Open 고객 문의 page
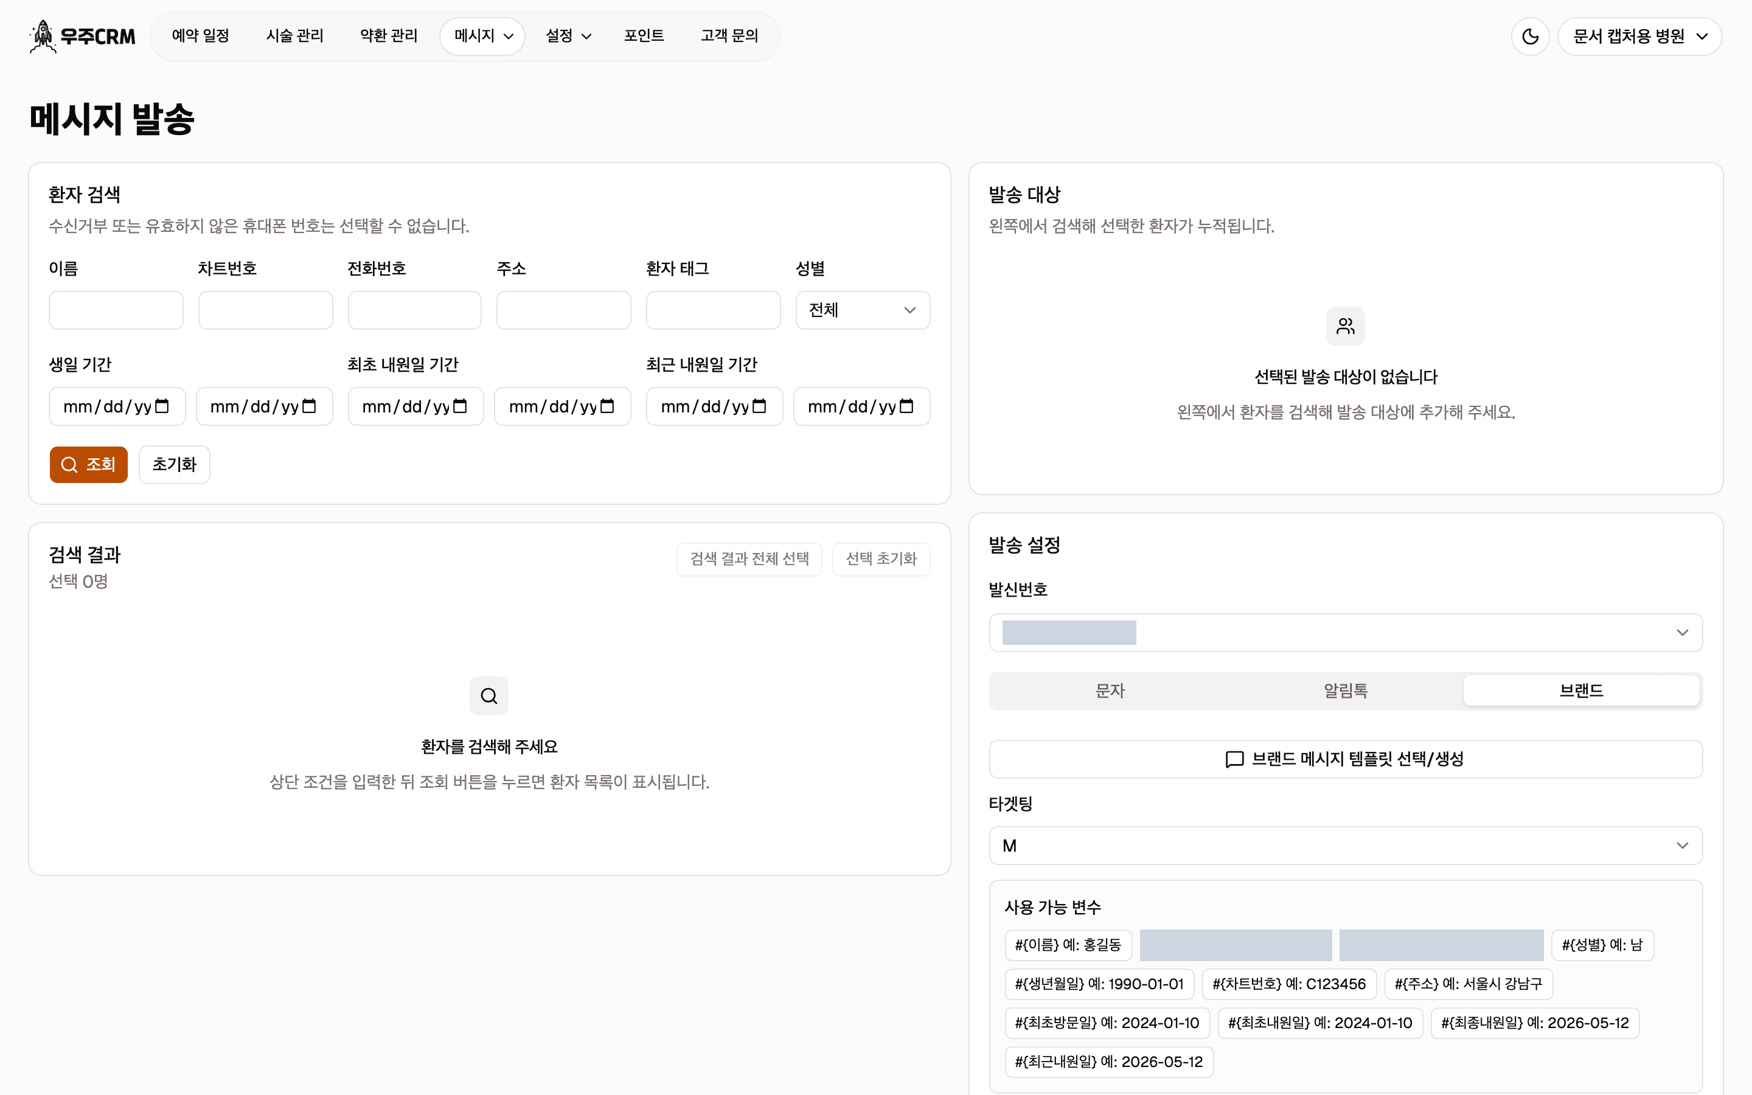The image size is (1752, 1095). point(729,36)
